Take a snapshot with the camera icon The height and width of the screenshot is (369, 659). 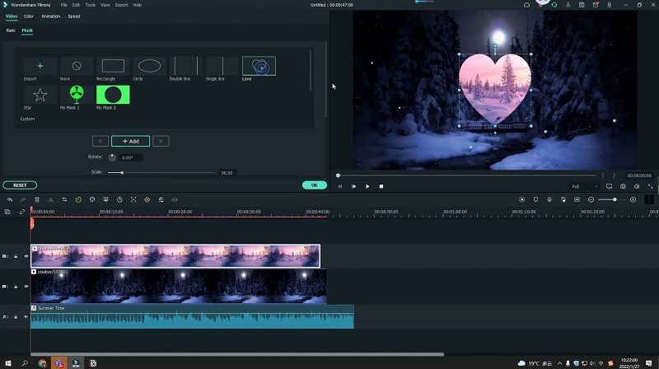click(x=623, y=186)
